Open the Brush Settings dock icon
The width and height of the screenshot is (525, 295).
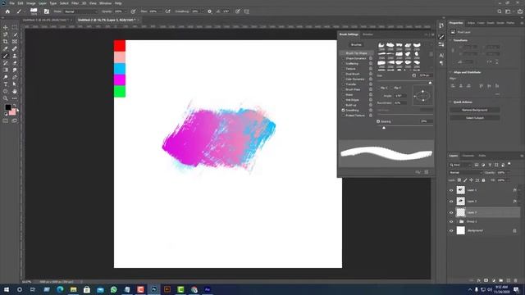[x=441, y=37]
